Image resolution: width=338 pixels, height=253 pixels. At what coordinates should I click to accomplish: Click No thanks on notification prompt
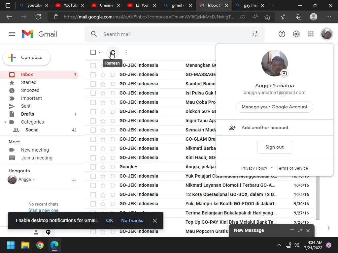click(x=132, y=220)
